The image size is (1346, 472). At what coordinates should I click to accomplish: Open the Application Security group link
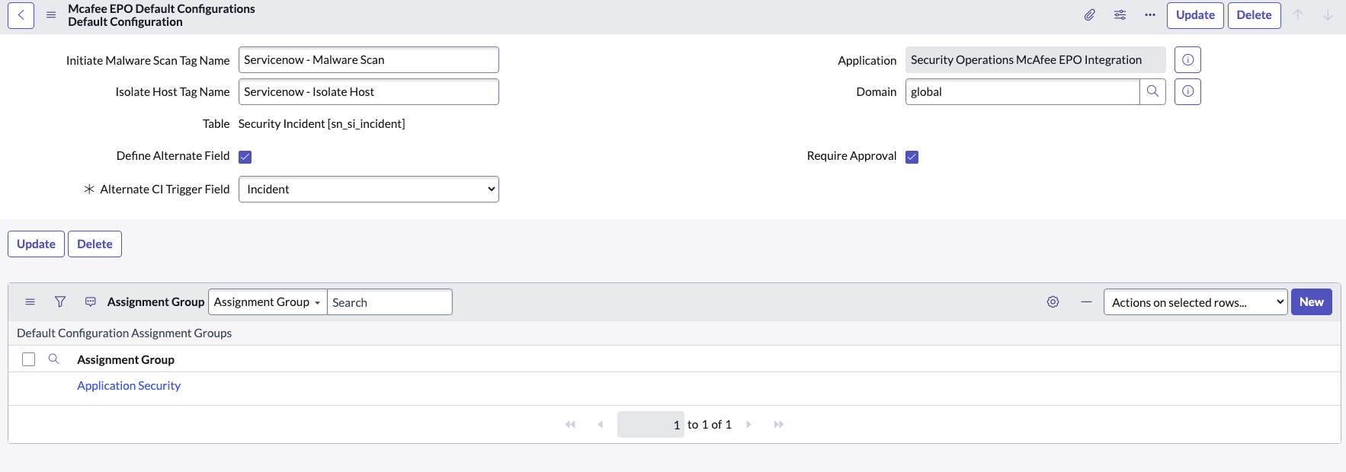click(129, 386)
